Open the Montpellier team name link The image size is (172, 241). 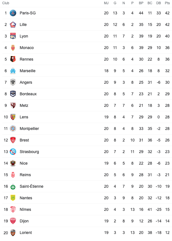(29, 129)
